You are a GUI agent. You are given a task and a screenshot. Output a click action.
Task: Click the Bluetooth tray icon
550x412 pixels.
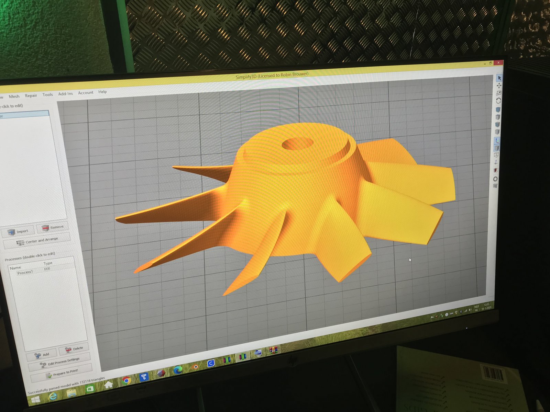461,311
